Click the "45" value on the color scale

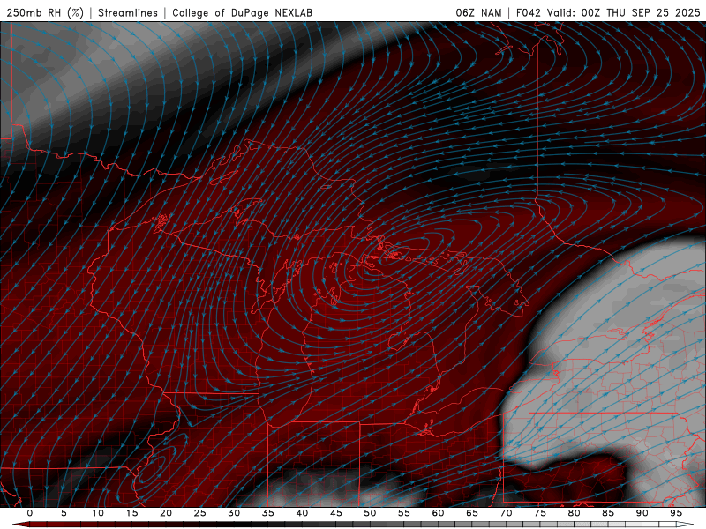coord(336,513)
